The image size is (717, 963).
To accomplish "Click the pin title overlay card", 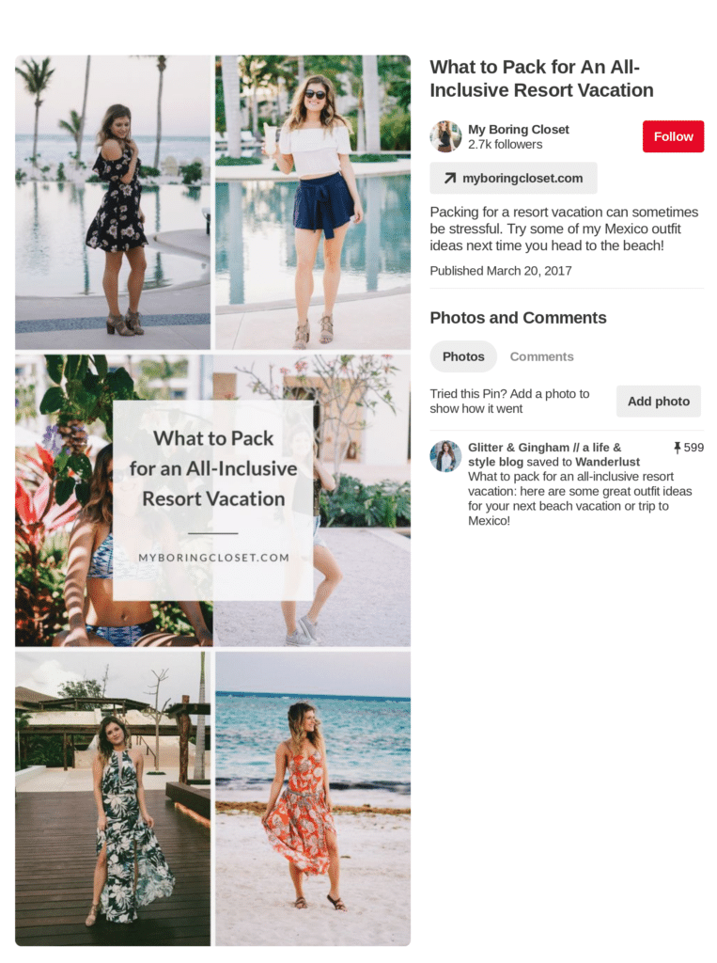I will [213, 500].
